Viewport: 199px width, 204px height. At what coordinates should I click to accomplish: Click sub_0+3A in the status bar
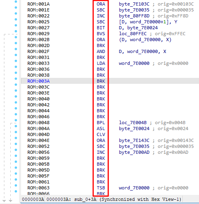point(85,199)
